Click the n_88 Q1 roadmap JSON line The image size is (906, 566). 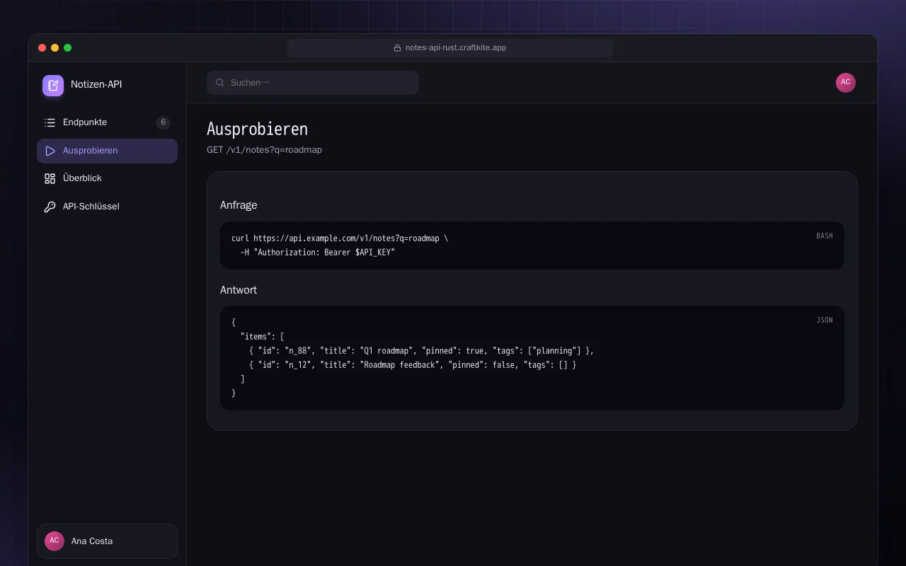click(x=422, y=351)
